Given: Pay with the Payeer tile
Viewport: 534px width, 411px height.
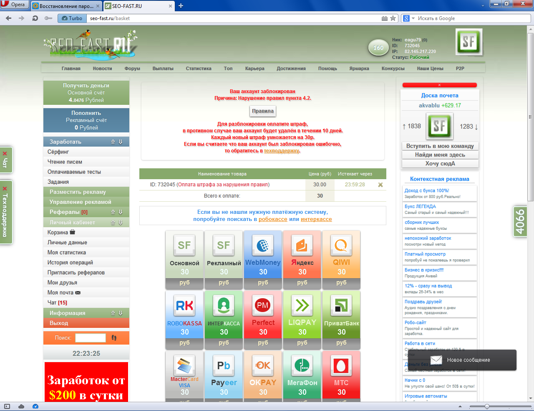Looking at the screenshot, I should [224, 376].
